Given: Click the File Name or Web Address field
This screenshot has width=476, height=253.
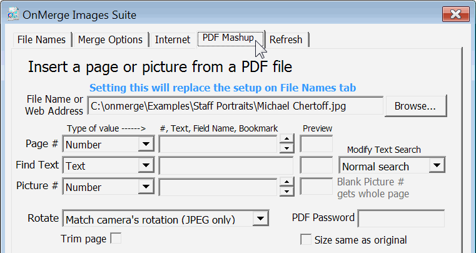Looking at the screenshot, I should click(x=235, y=106).
